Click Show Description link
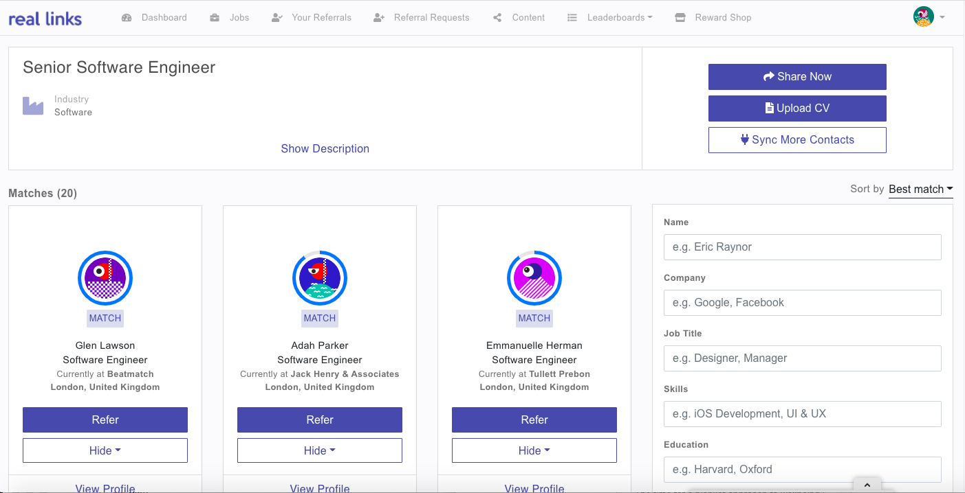965x493 pixels. [x=325, y=148]
